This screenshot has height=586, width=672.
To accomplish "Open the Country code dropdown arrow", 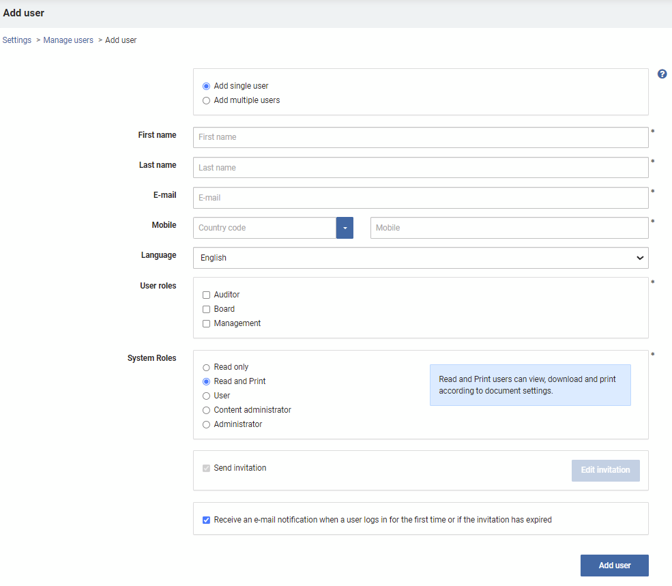I will 345,228.
